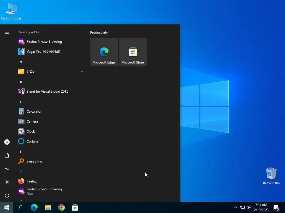
Task: Click the # letter index header
Action: 21,62
